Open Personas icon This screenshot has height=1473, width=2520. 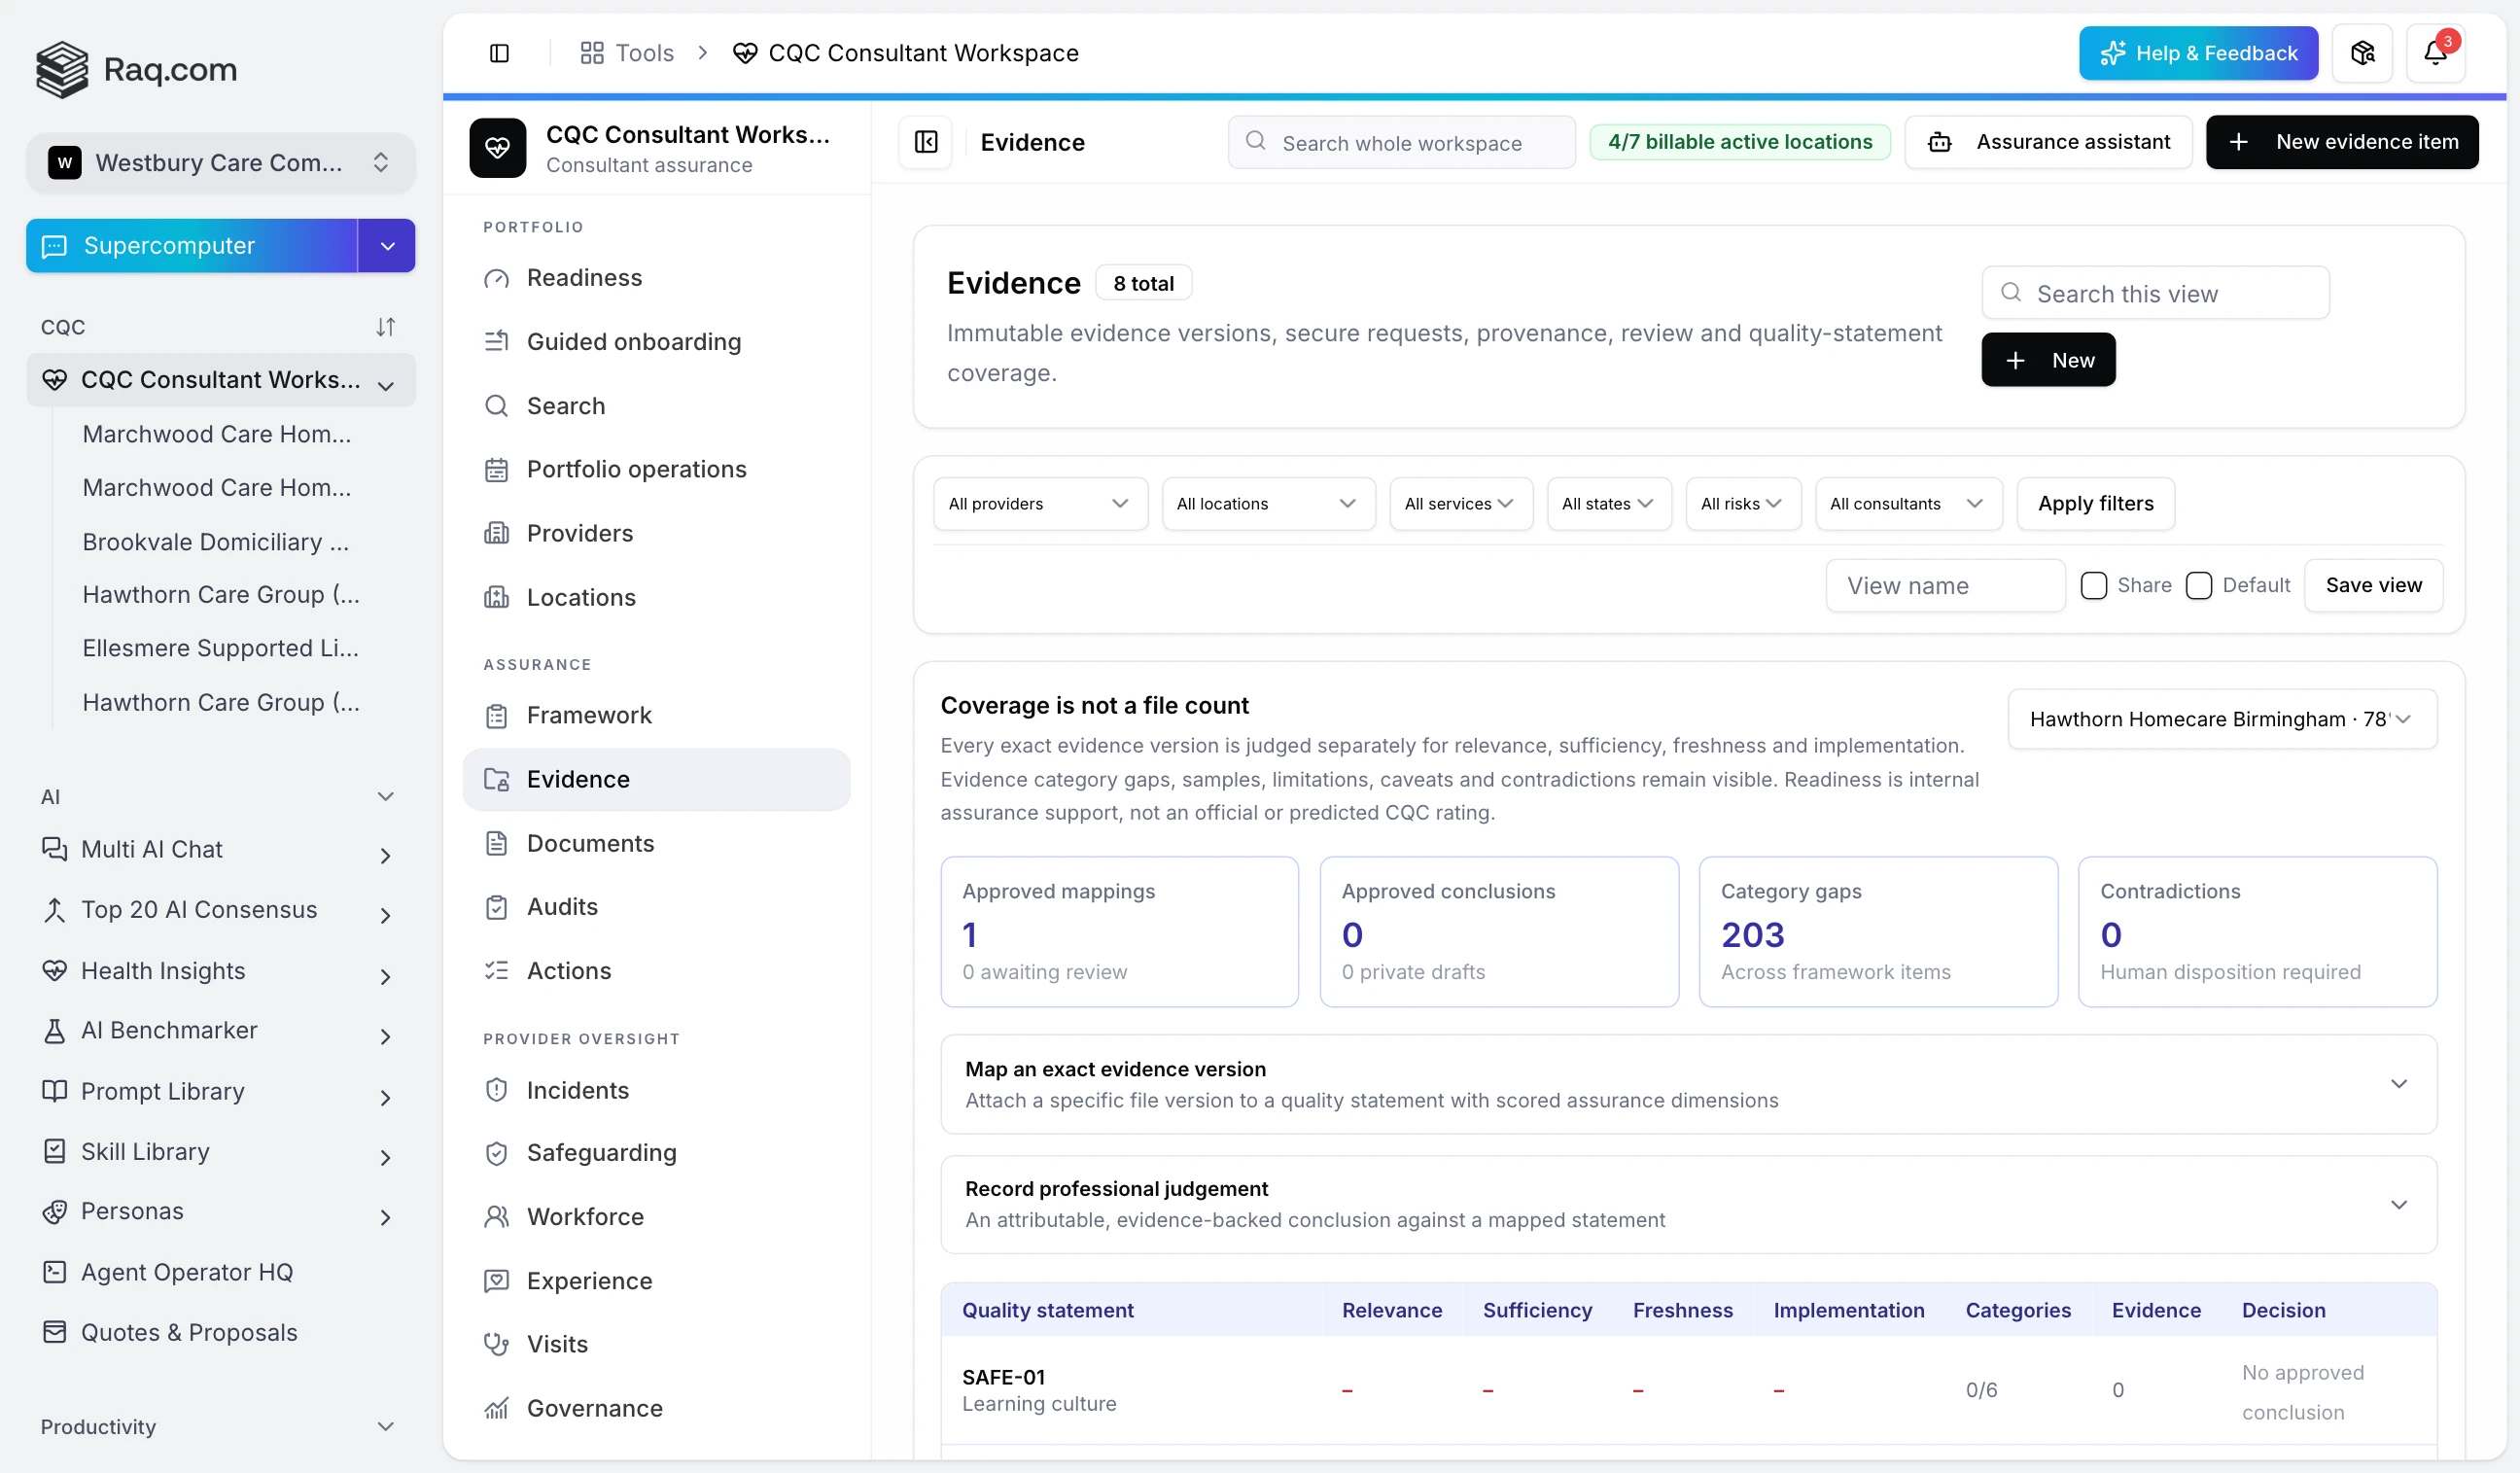click(x=54, y=1212)
